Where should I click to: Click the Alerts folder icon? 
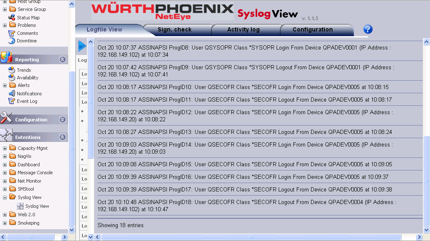pyautogui.click(x=13, y=85)
